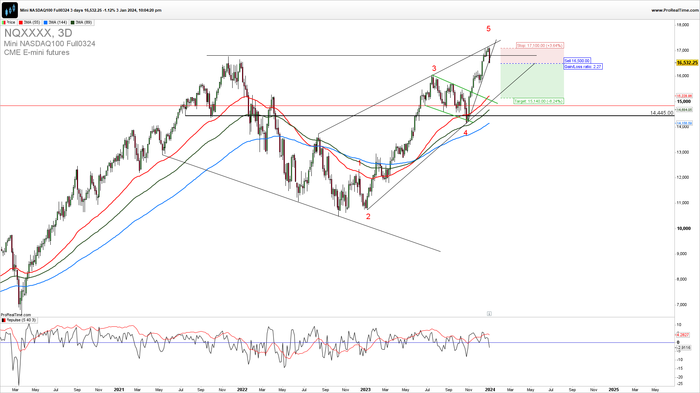The image size is (700, 393).
Task: Click the dark green EMA (89) color swatch
Action: click(x=73, y=23)
